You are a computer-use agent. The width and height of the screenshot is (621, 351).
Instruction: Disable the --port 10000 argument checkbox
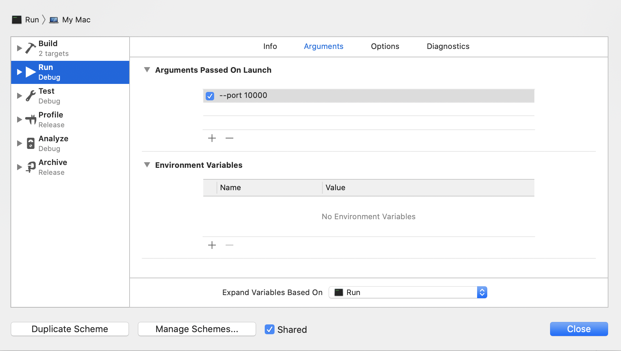[x=210, y=96]
